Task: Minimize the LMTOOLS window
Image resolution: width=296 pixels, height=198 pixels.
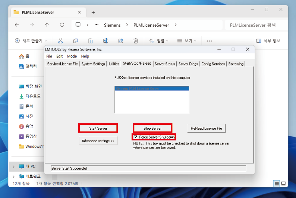Action: click(x=219, y=49)
